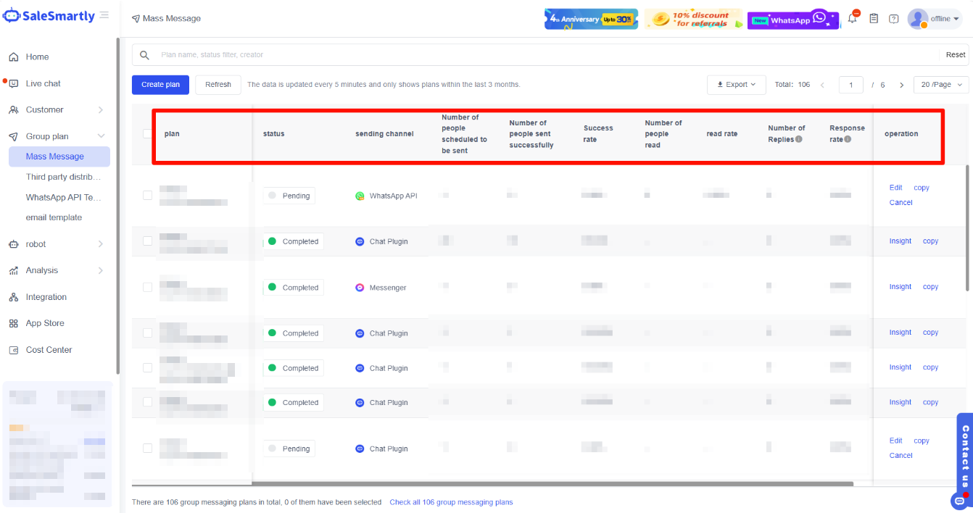Screen dimensions: 973x513
Task: Tick the select-all checkbox in table header
Action: (148, 134)
